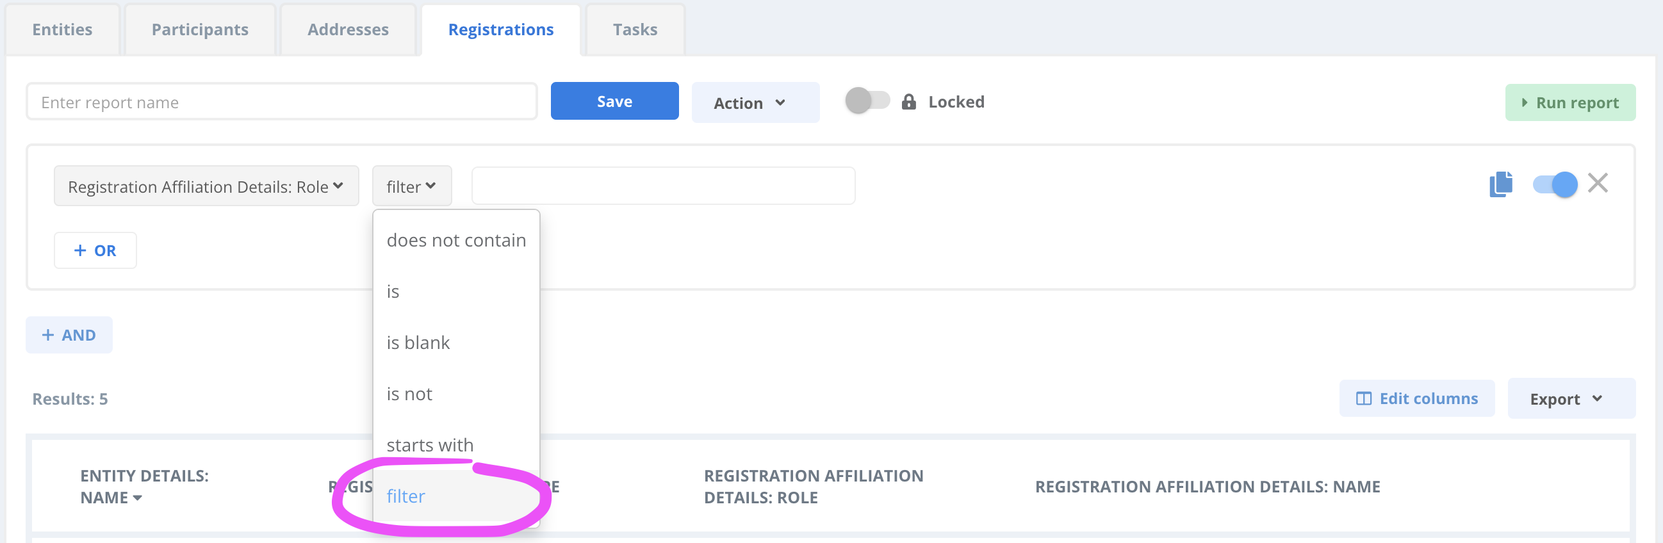This screenshot has width=1663, height=543.
Task: Pick the 'starts with' operator
Action: point(430,445)
